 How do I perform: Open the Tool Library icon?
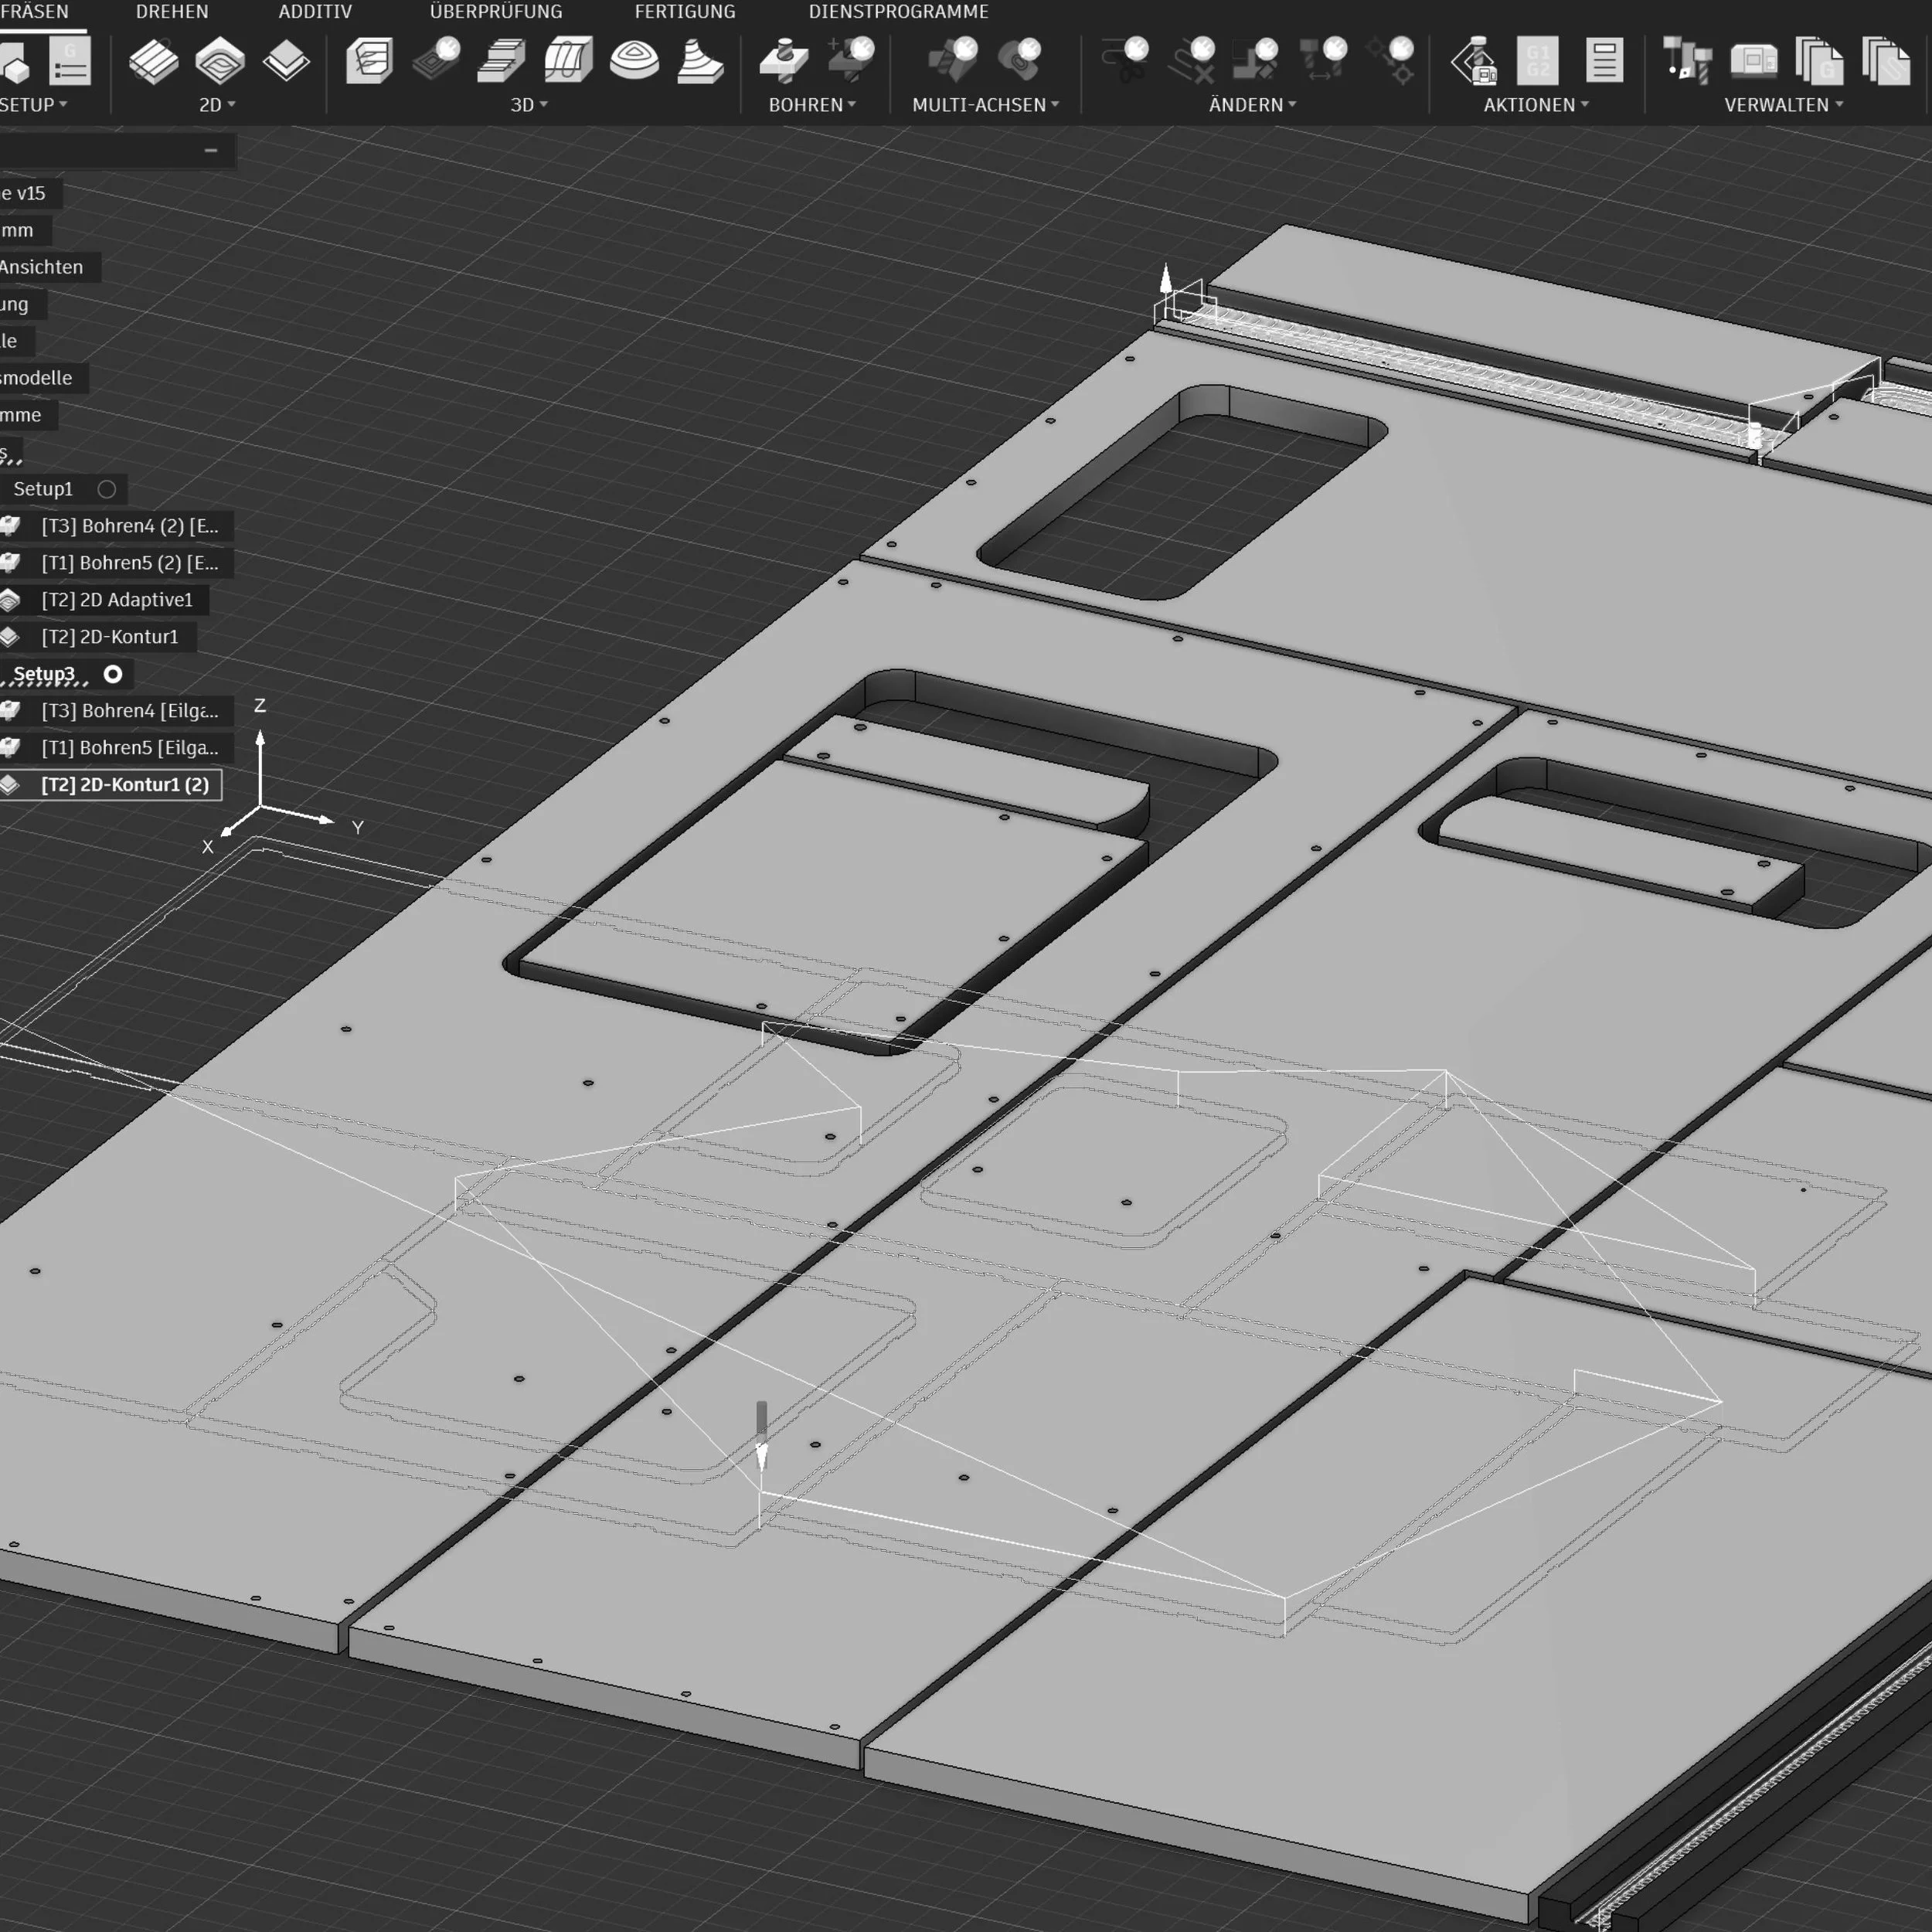click(x=1687, y=62)
